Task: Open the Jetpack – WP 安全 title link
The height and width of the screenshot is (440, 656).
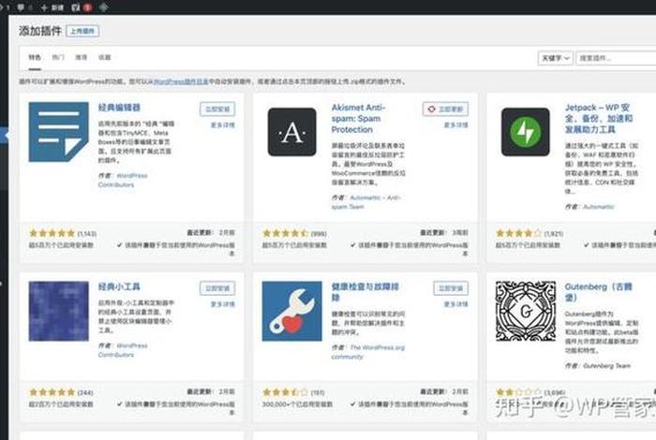Action: click(599, 119)
